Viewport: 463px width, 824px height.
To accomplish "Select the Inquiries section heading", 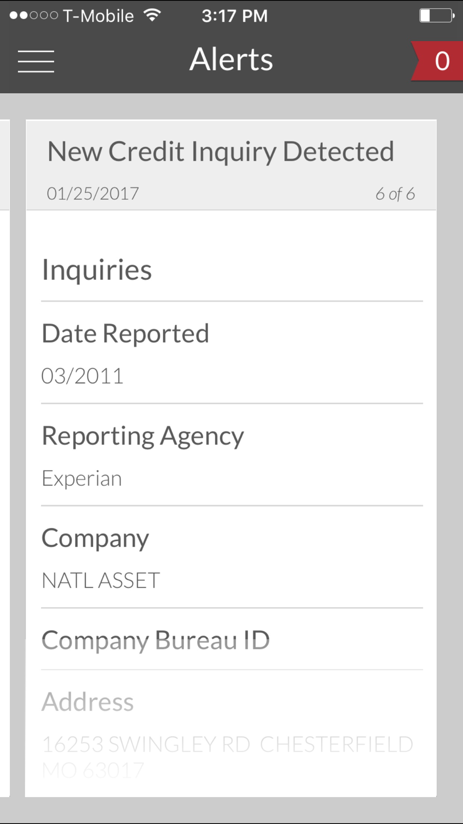I will (97, 270).
